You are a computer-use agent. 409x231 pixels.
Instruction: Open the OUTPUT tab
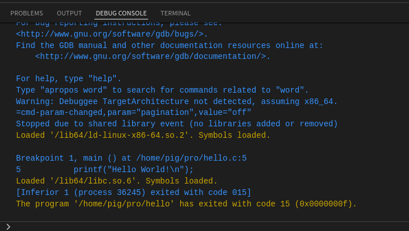[69, 13]
